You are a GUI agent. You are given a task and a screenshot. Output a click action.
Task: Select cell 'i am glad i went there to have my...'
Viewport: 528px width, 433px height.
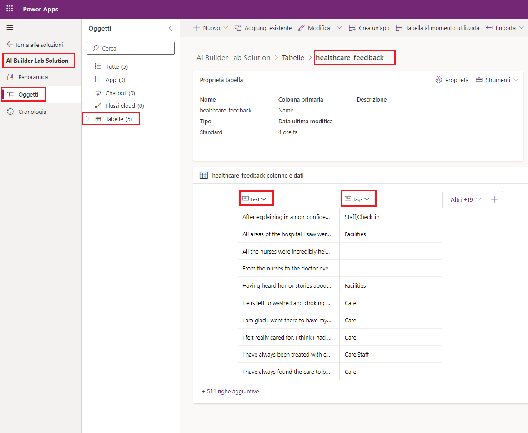288,320
